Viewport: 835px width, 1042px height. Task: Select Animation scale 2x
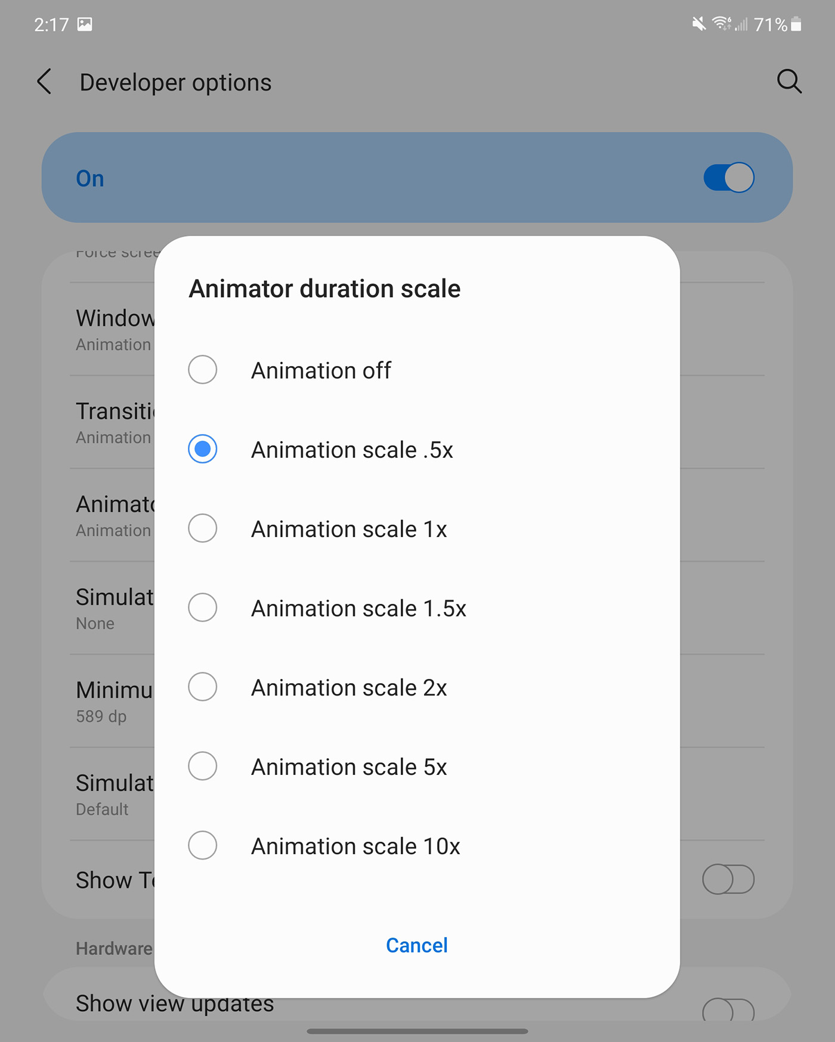(x=203, y=687)
